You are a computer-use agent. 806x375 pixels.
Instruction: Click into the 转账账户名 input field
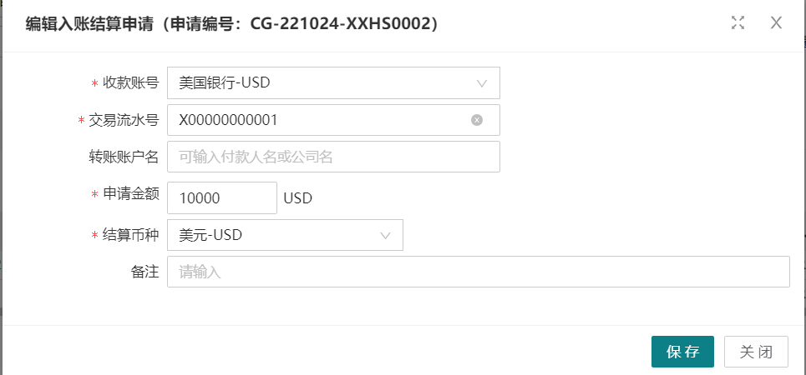(x=333, y=157)
